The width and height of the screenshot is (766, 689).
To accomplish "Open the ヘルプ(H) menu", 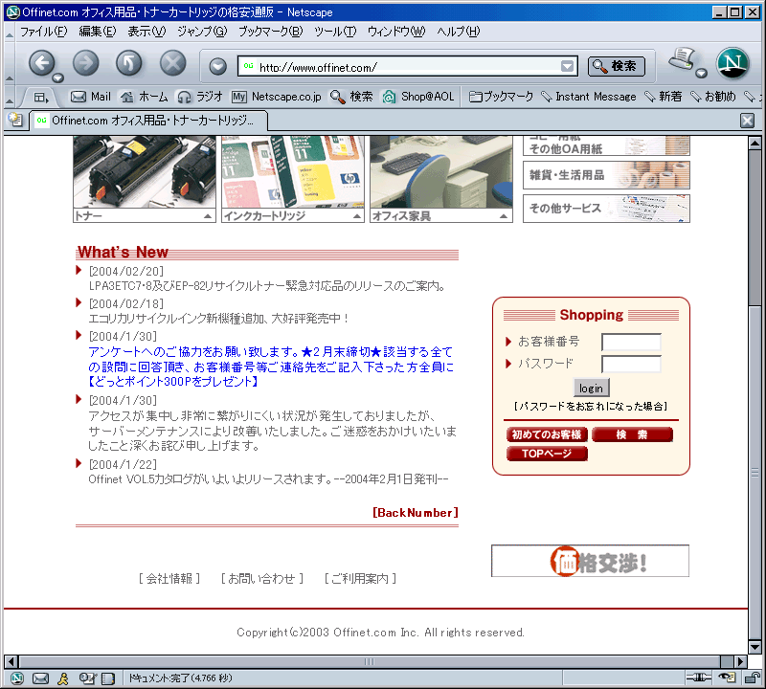I will (x=459, y=32).
